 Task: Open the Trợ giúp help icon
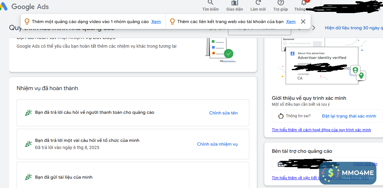(281, 3)
